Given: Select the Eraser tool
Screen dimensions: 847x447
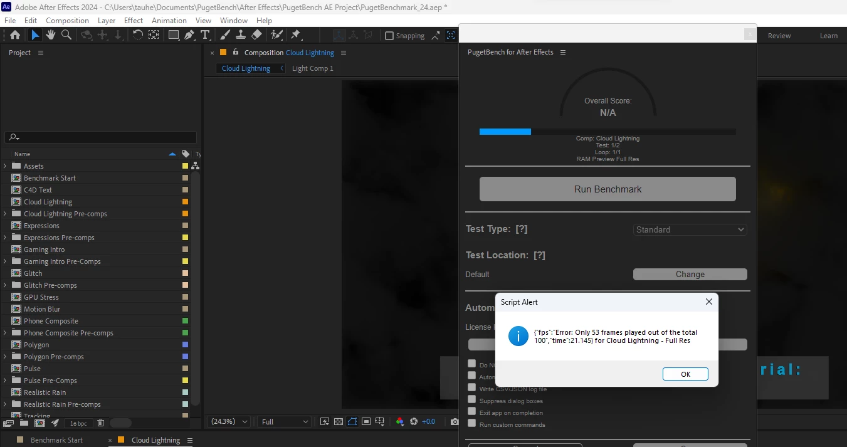Looking at the screenshot, I should tap(256, 35).
